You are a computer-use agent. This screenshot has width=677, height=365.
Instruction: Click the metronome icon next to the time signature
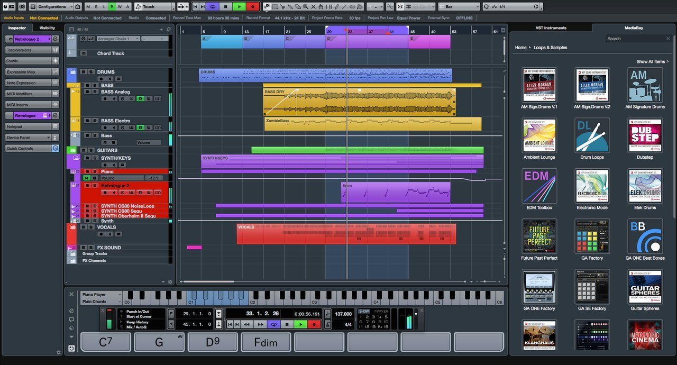[x=327, y=324]
